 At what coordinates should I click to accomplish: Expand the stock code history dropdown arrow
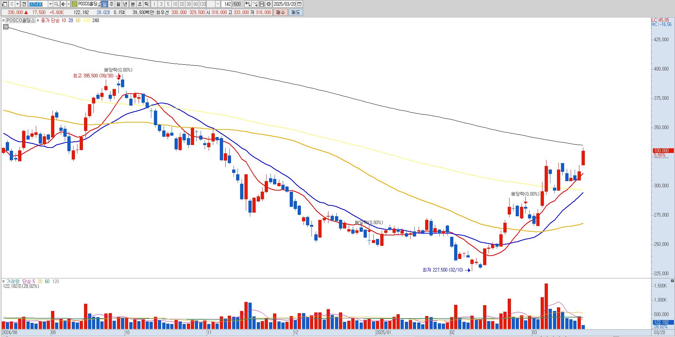click(x=50, y=4)
